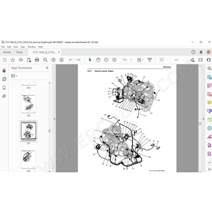
Task: Upload the file to cloud storage
Action: (x=21, y=60)
